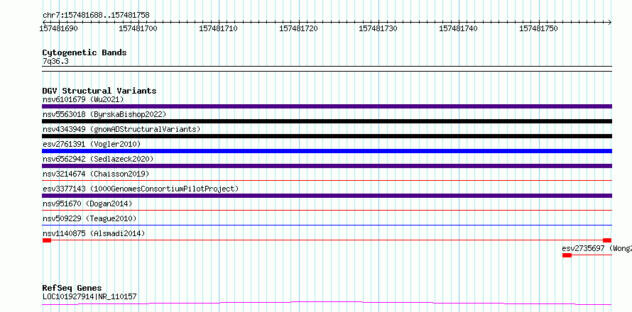Image resolution: width=632 pixels, height=312 pixels.
Task: Open variant esv2735697 (Wong) label
Action: (x=597, y=248)
